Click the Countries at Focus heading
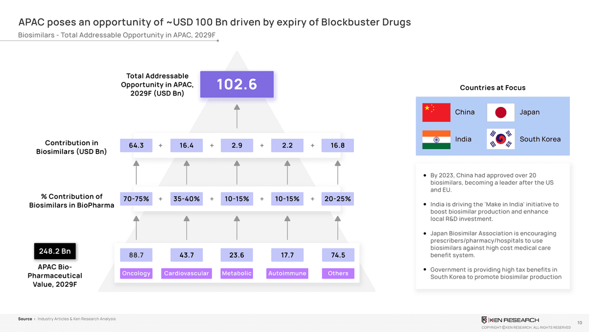589x332 pixels. coord(492,88)
